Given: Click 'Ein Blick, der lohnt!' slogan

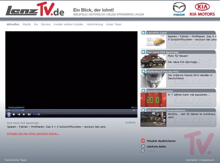Looking at the screenshot, I should pyautogui.click(x=94, y=10).
